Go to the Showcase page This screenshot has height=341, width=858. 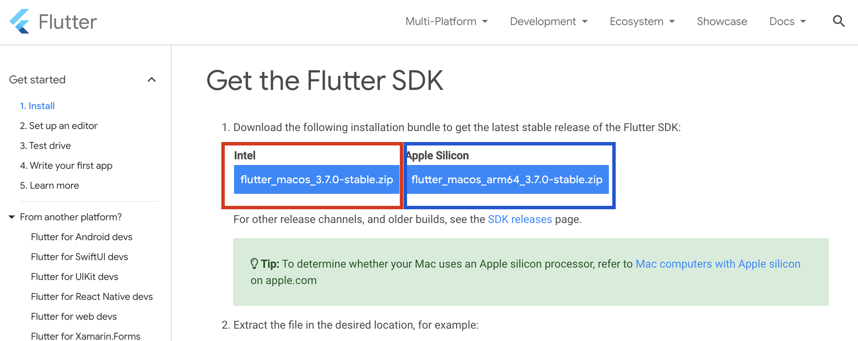pyautogui.click(x=722, y=21)
